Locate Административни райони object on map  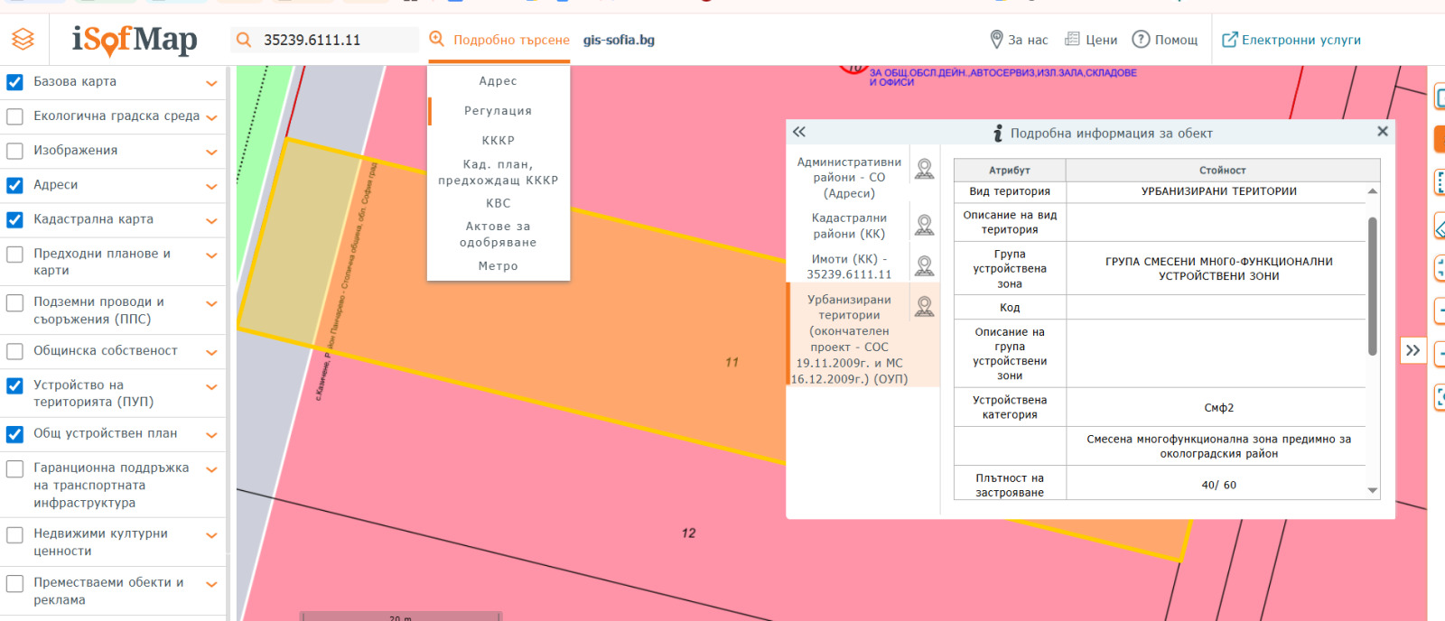[924, 169]
